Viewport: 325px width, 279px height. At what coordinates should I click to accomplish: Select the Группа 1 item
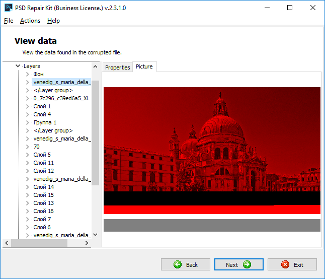point(45,122)
